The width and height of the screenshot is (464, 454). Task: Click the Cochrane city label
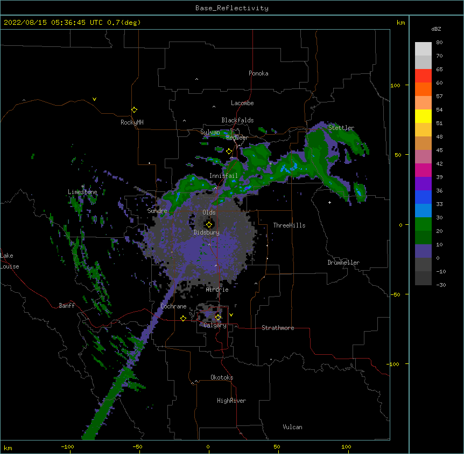[173, 306]
